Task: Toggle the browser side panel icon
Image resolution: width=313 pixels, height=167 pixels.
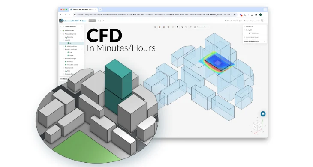Action: (256, 15)
